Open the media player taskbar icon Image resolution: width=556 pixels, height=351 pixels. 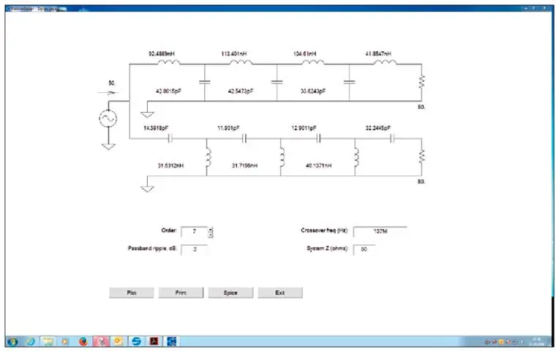(x=65, y=341)
